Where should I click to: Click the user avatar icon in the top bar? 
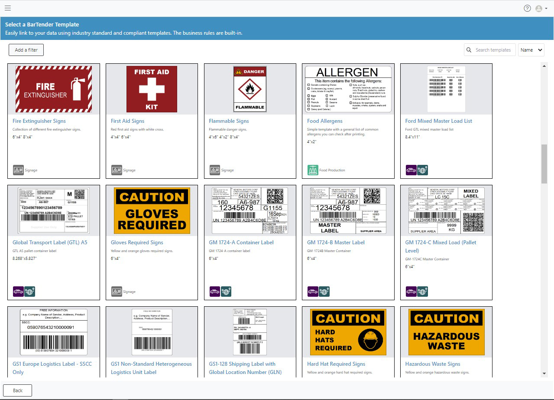538,8
